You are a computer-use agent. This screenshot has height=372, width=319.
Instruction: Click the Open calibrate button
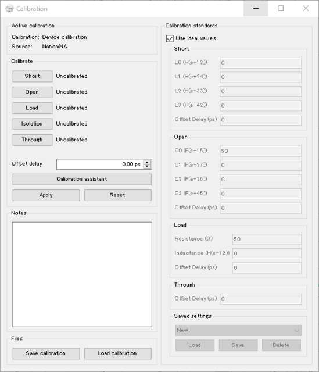click(x=33, y=92)
